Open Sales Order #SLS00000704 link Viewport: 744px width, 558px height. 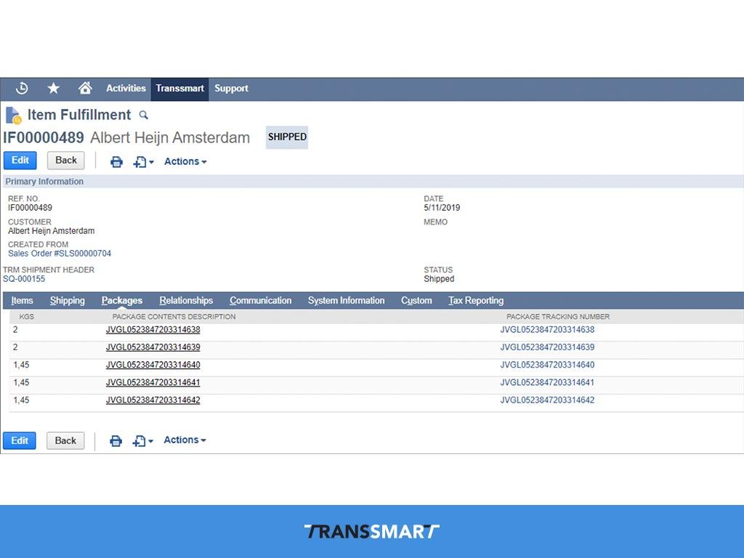click(60, 254)
